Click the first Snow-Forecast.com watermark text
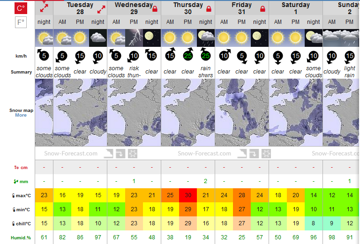 coord(71,154)
